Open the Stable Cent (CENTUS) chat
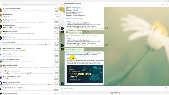The height and width of the screenshot is (95, 169). coord(29,32)
